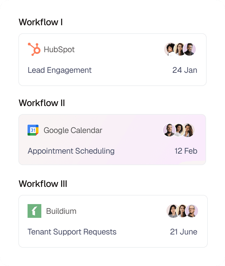
Task: Click the 12 Feb date
Action: point(186,151)
